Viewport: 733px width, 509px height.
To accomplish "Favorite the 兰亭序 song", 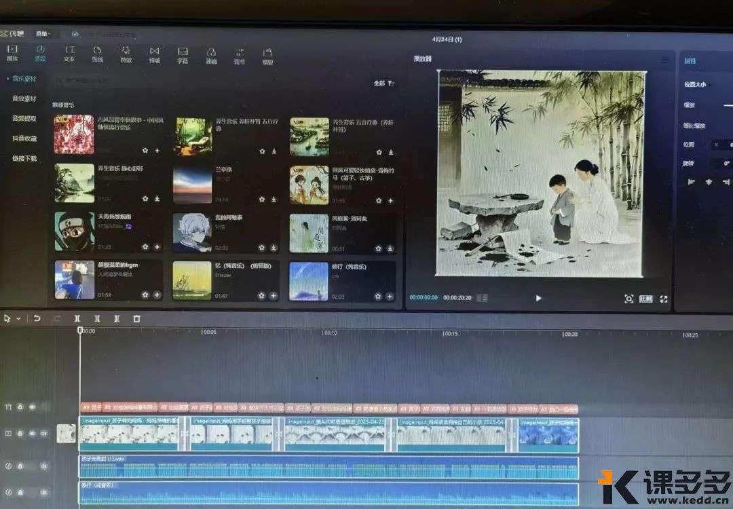I will point(262,200).
